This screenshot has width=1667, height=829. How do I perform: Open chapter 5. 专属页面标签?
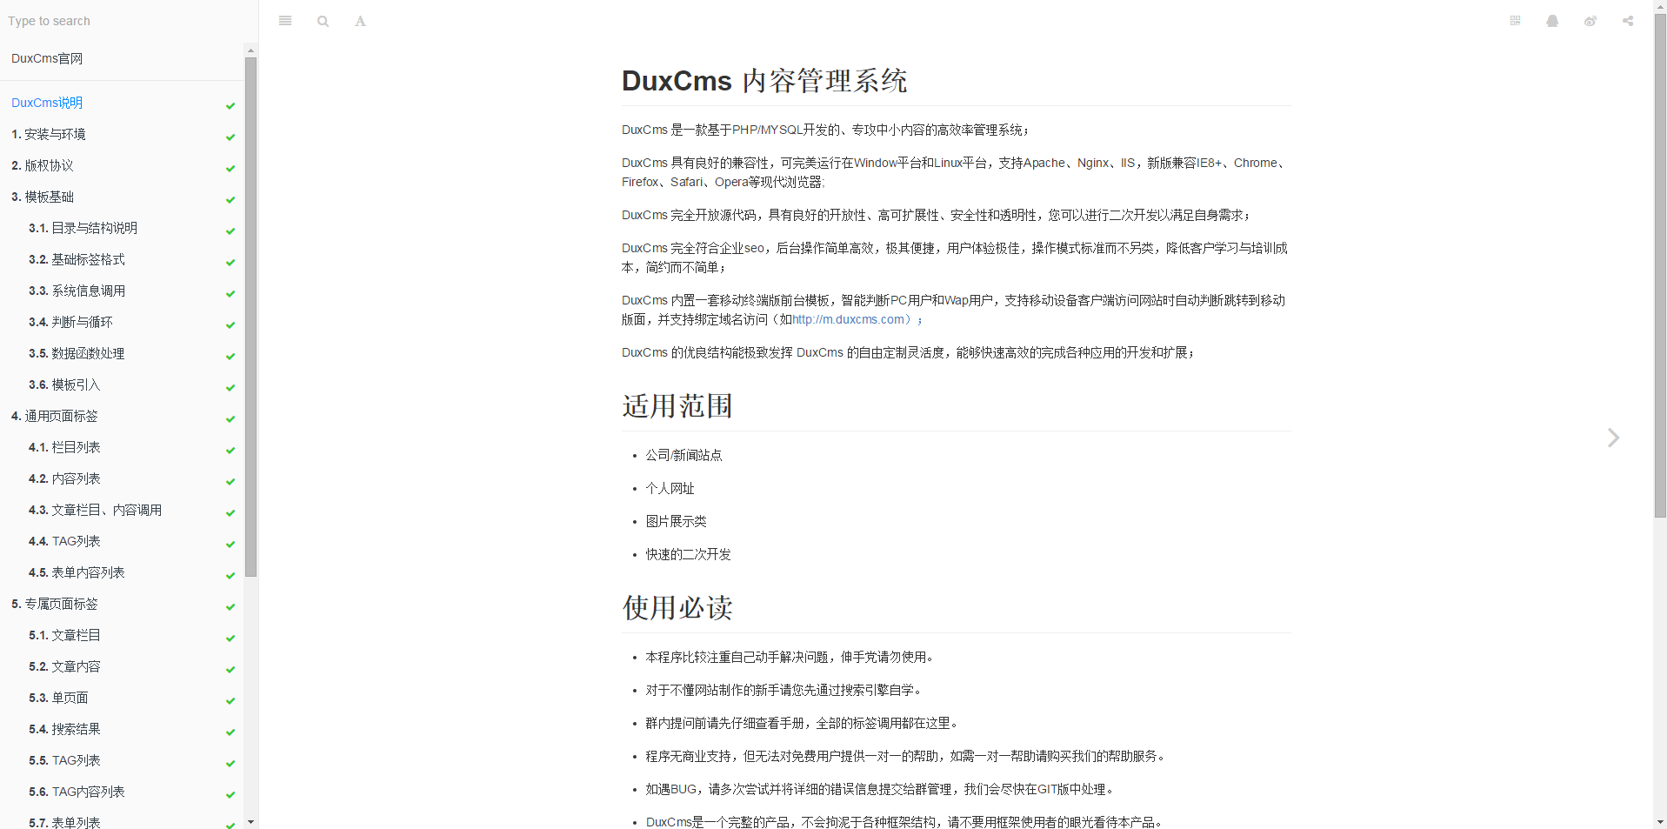(x=55, y=604)
